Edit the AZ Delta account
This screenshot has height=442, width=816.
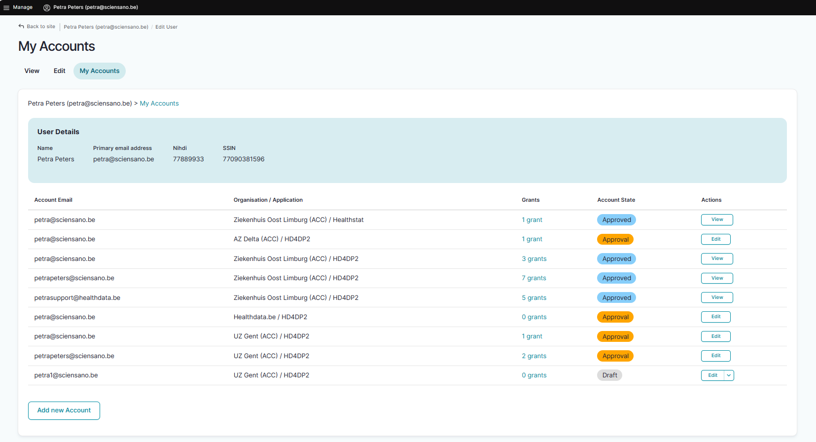[x=715, y=239]
